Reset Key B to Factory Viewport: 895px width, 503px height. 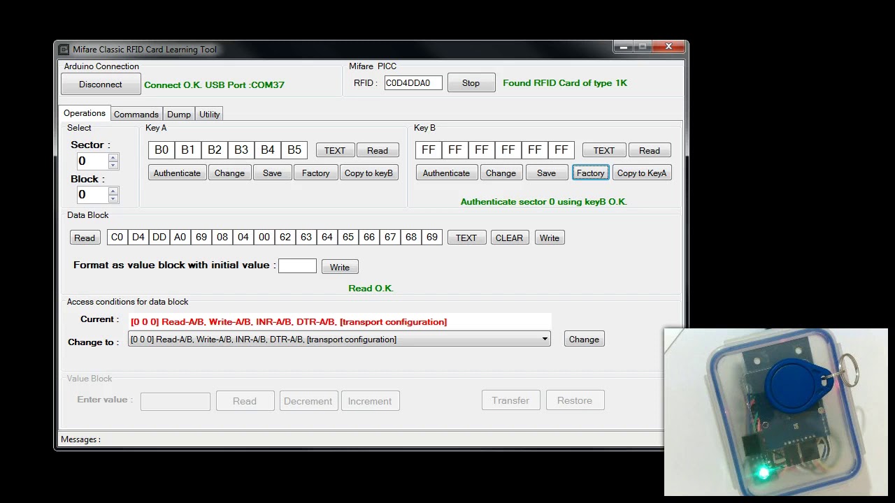tap(591, 173)
